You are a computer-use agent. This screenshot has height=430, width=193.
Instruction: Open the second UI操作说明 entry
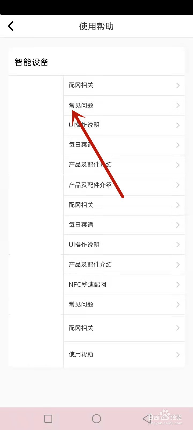[124, 245]
